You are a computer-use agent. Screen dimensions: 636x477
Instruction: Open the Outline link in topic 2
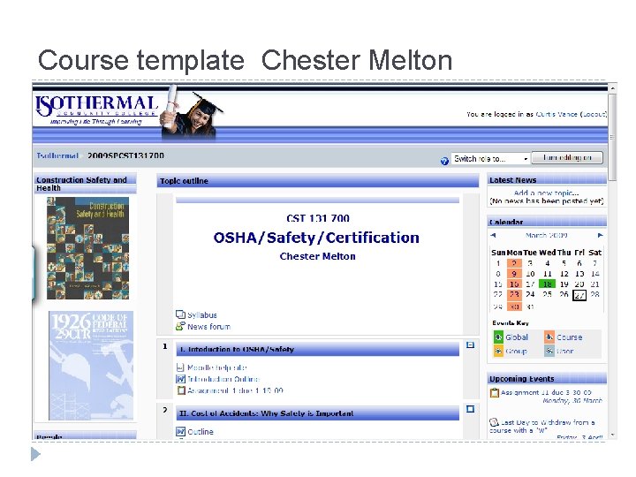click(x=201, y=432)
